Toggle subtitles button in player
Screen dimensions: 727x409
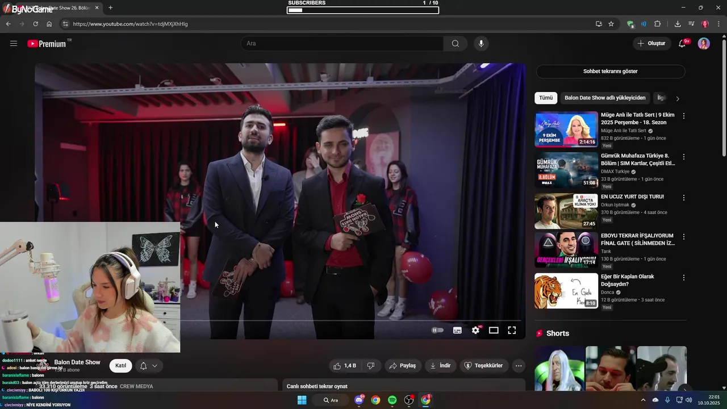tap(457, 330)
